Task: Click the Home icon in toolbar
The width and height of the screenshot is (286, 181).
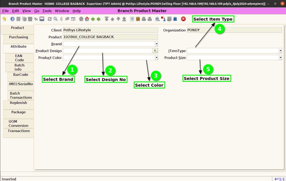Action: point(87,19)
